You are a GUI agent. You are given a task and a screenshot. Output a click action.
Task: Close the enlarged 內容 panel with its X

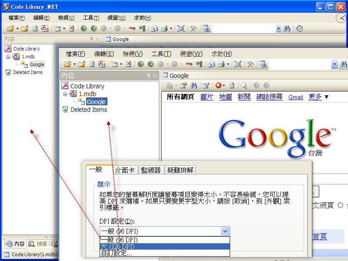(x=155, y=75)
